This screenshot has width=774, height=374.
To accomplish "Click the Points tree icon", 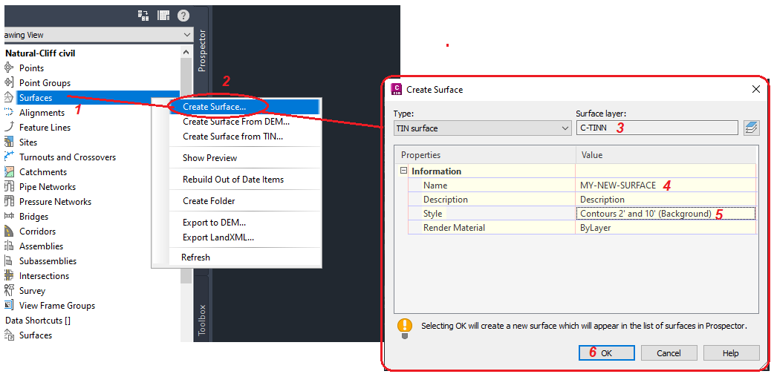I will click(x=9, y=68).
